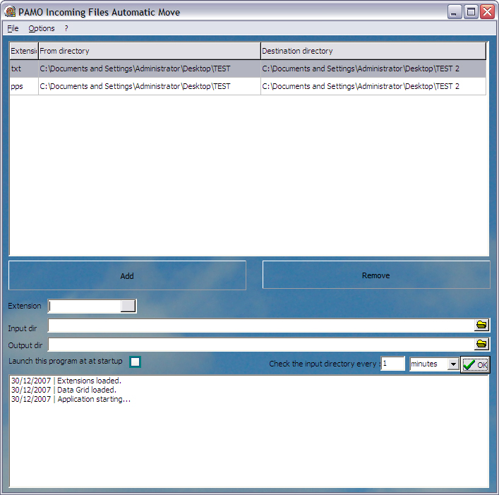The image size is (499, 495).
Task: Select the txt extension row cell
Action: (x=24, y=68)
